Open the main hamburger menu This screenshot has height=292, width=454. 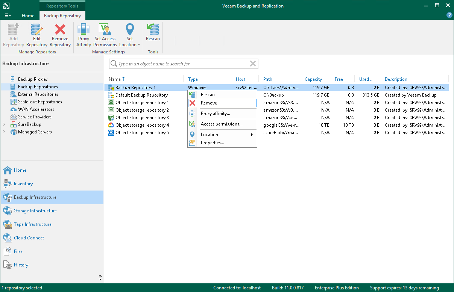(x=8, y=16)
